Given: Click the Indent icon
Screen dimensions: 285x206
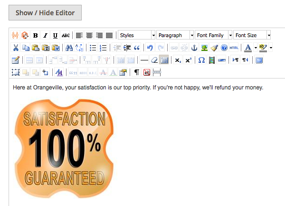Looking at the screenshot, I should click(x=127, y=48).
